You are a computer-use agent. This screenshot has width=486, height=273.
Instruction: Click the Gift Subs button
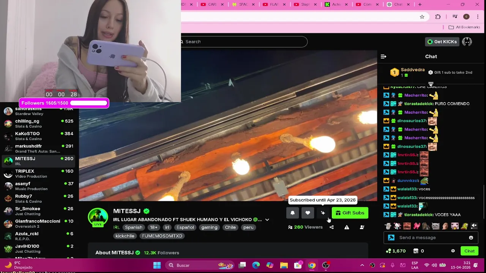coord(350,213)
